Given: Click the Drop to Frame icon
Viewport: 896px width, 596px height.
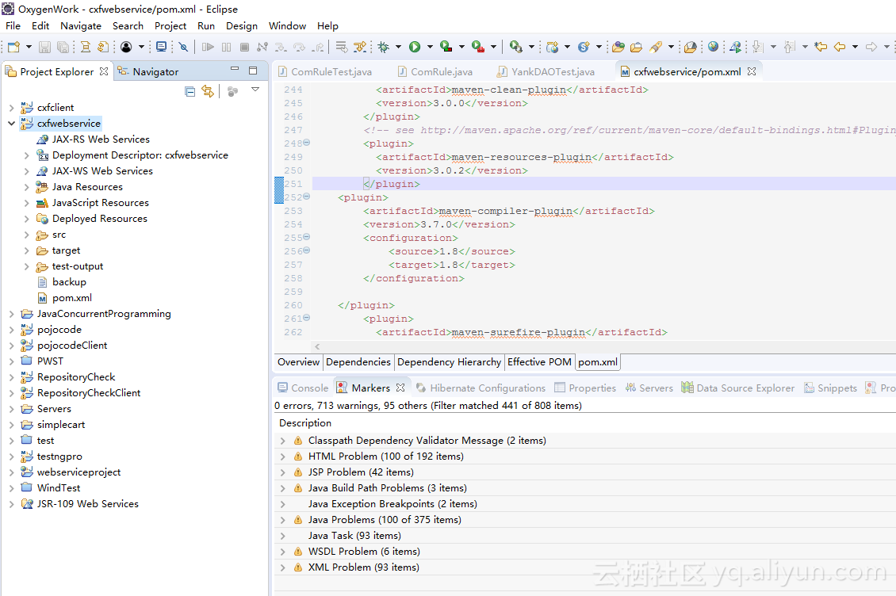Looking at the screenshot, I should [x=341, y=47].
